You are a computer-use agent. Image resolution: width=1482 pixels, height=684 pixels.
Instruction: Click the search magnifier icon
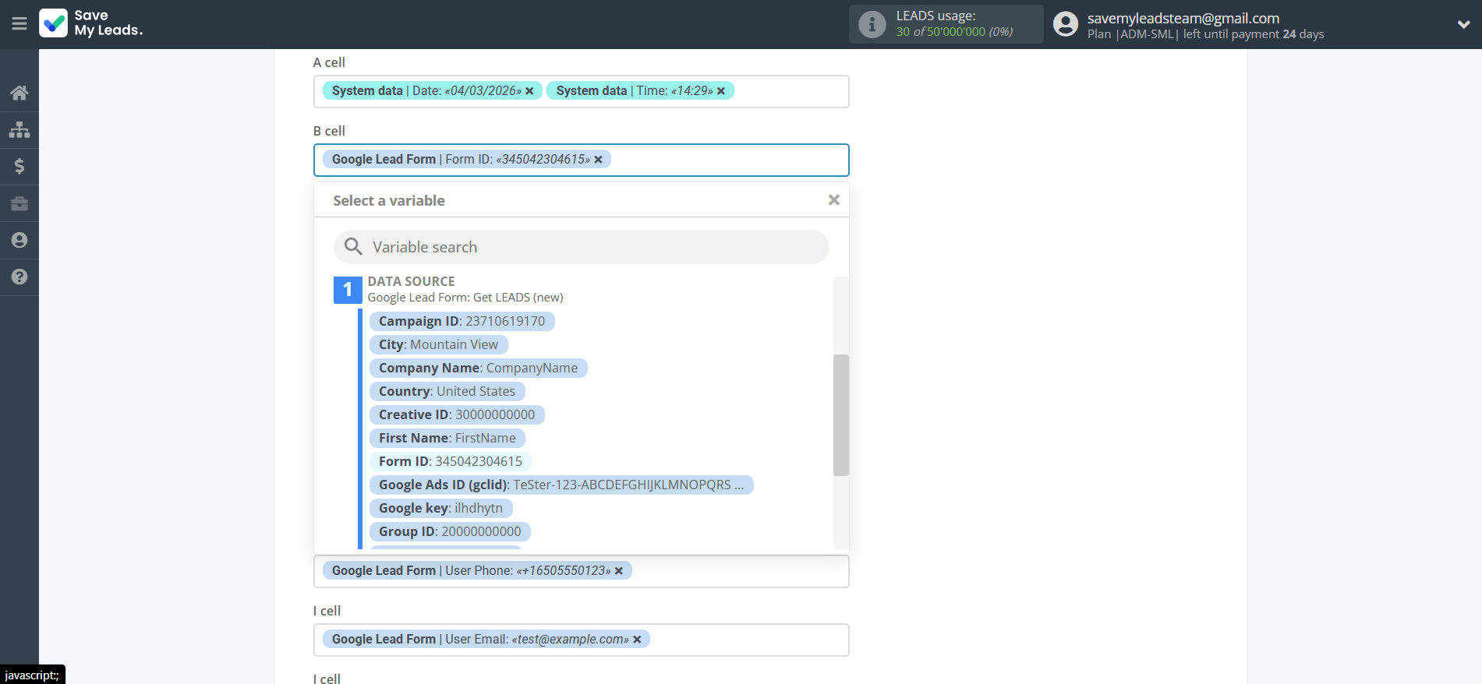point(353,247)
